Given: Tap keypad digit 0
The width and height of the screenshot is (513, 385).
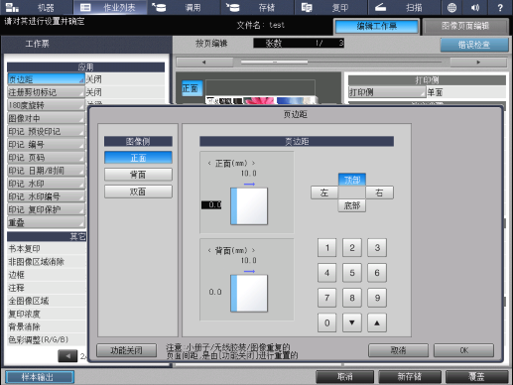Looking at the screenshot, I should pos(327,322).
